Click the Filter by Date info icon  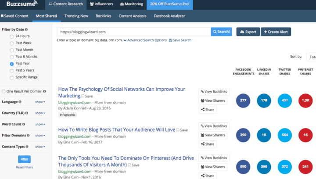[x=26, y=29]
